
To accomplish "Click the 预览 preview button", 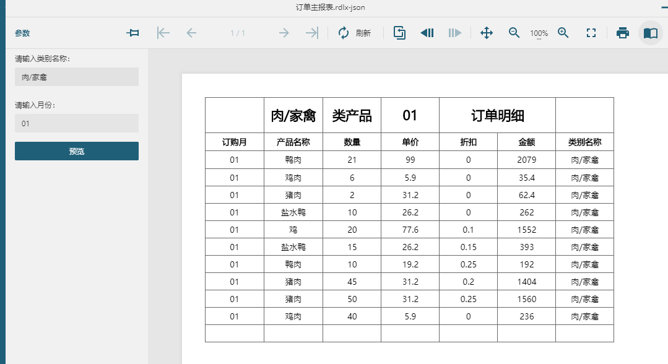I will tap(77, 151).
